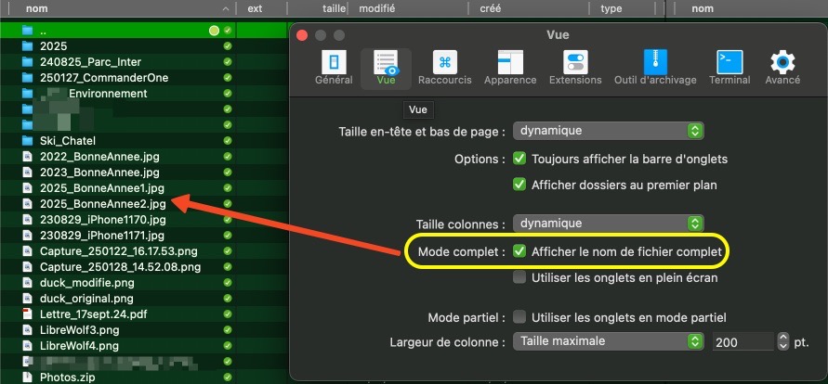Viewport: 828px width, 384px height.
Task: Disable Afficher le nom de fichier complet
Action: click(519, 251)
